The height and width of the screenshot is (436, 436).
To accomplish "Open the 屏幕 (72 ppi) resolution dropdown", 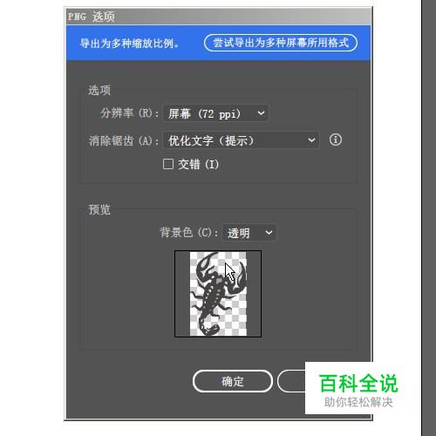I will point(215,113).
